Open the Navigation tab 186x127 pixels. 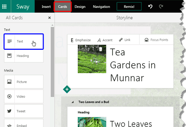pyautogui.click(x=101, y=7)
